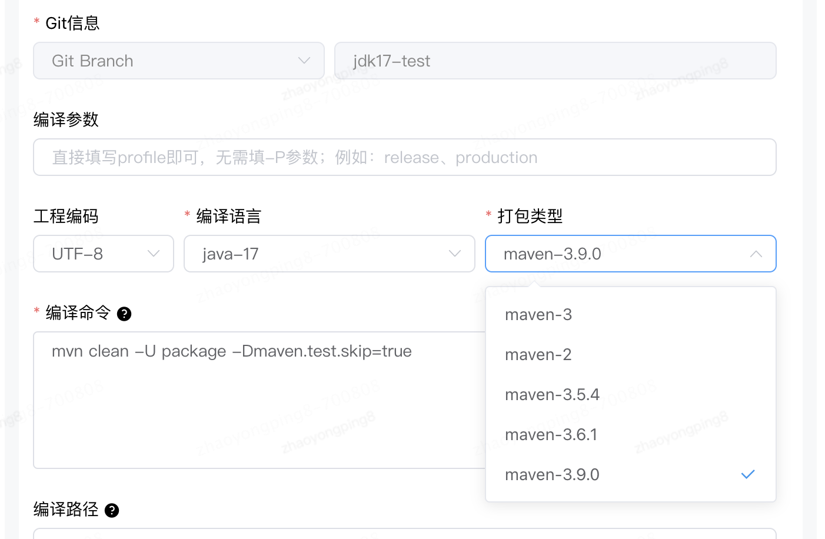Click the 打包类型 label
The width and height of the screenshot is (825, 539).
[530, 216]
